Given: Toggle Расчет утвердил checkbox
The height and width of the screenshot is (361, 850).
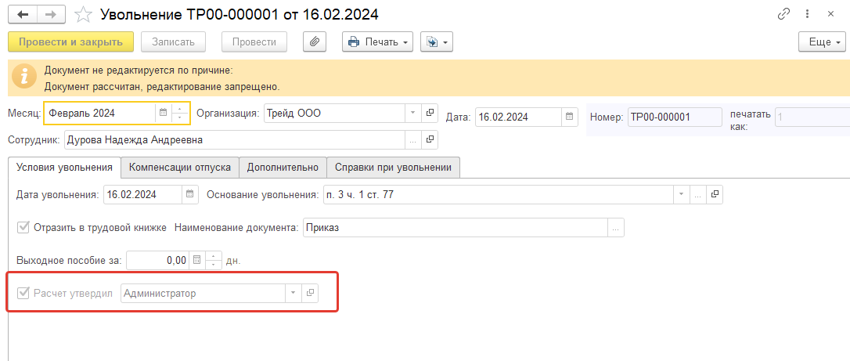Looking at the screenshot, I should (x=23, y=293).
